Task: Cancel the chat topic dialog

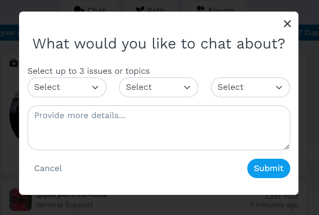Action: click(x=48, y=168)
